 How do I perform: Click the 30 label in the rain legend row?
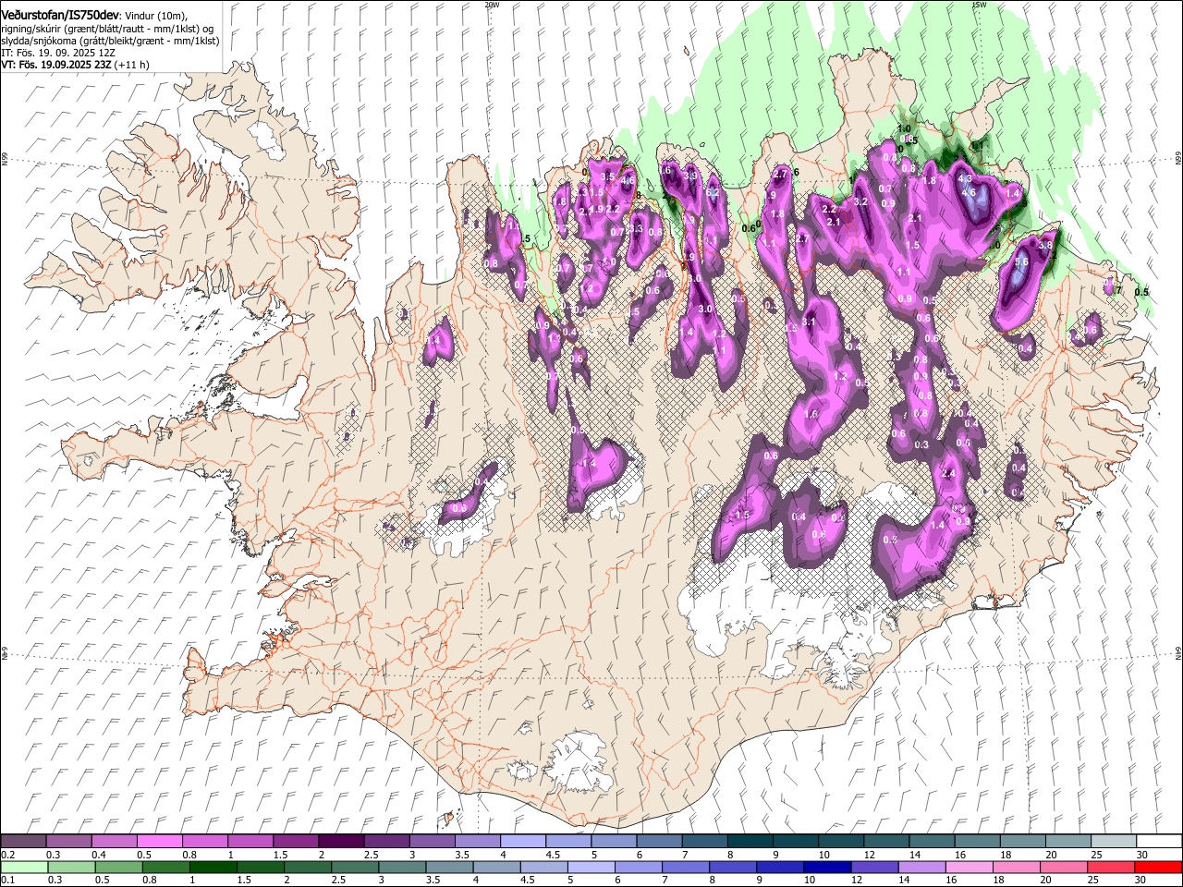(1142, 880)
